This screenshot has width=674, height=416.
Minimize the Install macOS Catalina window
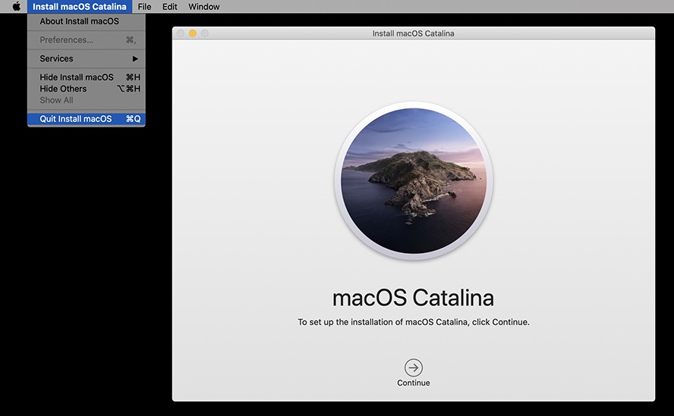pyautogui.click(x=193, y=33)
